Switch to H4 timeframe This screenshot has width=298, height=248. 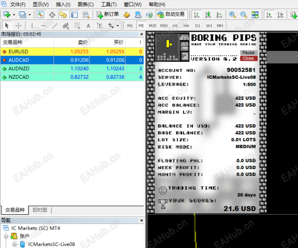click(x=186, y=26)
